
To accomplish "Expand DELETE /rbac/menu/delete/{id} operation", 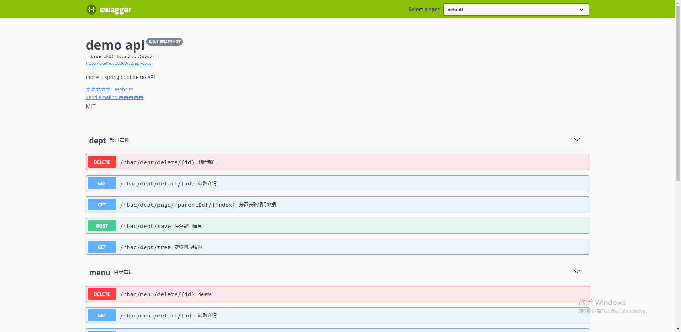I will tap(337, 294).
